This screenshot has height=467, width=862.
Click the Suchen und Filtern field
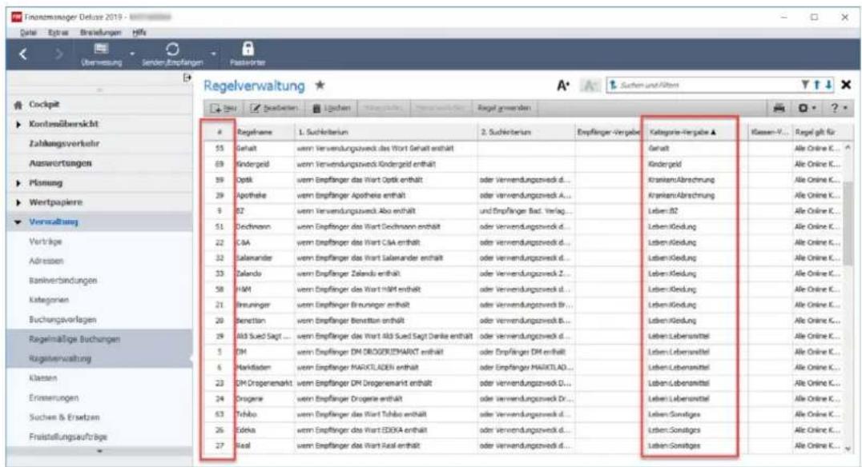(x=703, y=85)
